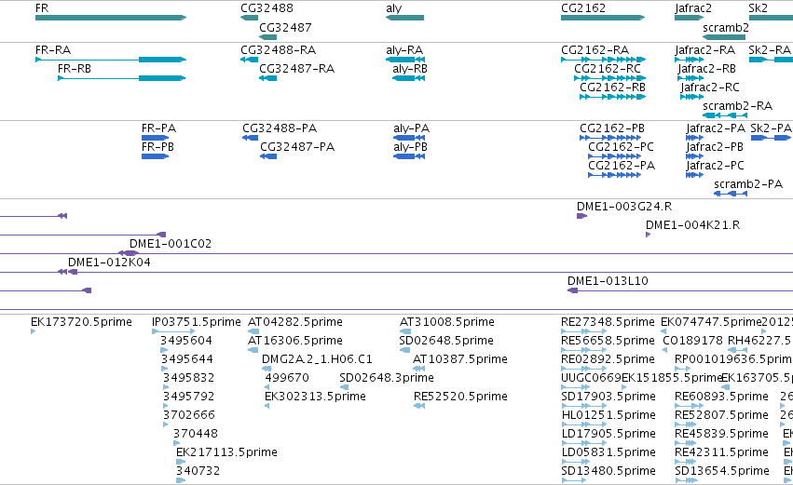Click protein CG2162-PA
Image resolution: width=793 pixels, height=485 pixels.
(614, 175)
